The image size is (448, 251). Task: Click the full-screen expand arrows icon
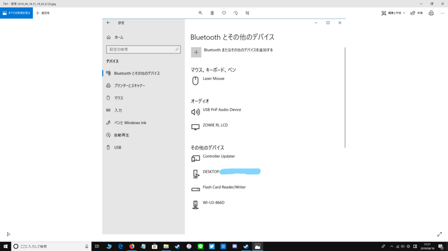tap(439, 234)
